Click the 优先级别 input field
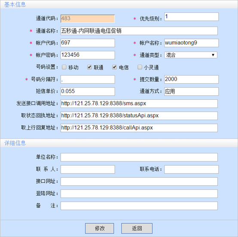The height and width of the screenshot is (237, 238). [192, 17]
